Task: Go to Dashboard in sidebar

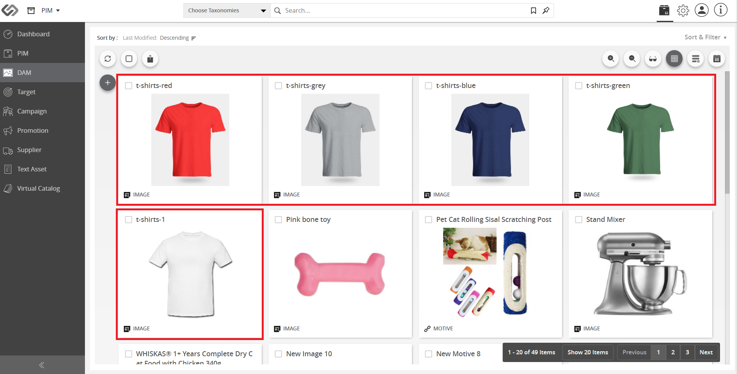Action: coord(42,34)
